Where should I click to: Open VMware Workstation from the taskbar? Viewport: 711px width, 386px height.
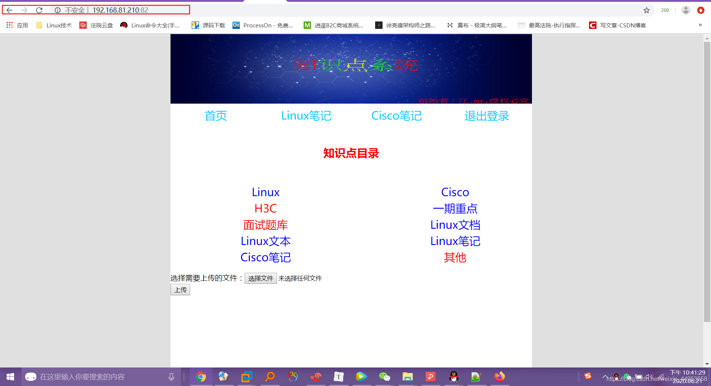pos(247,376)
